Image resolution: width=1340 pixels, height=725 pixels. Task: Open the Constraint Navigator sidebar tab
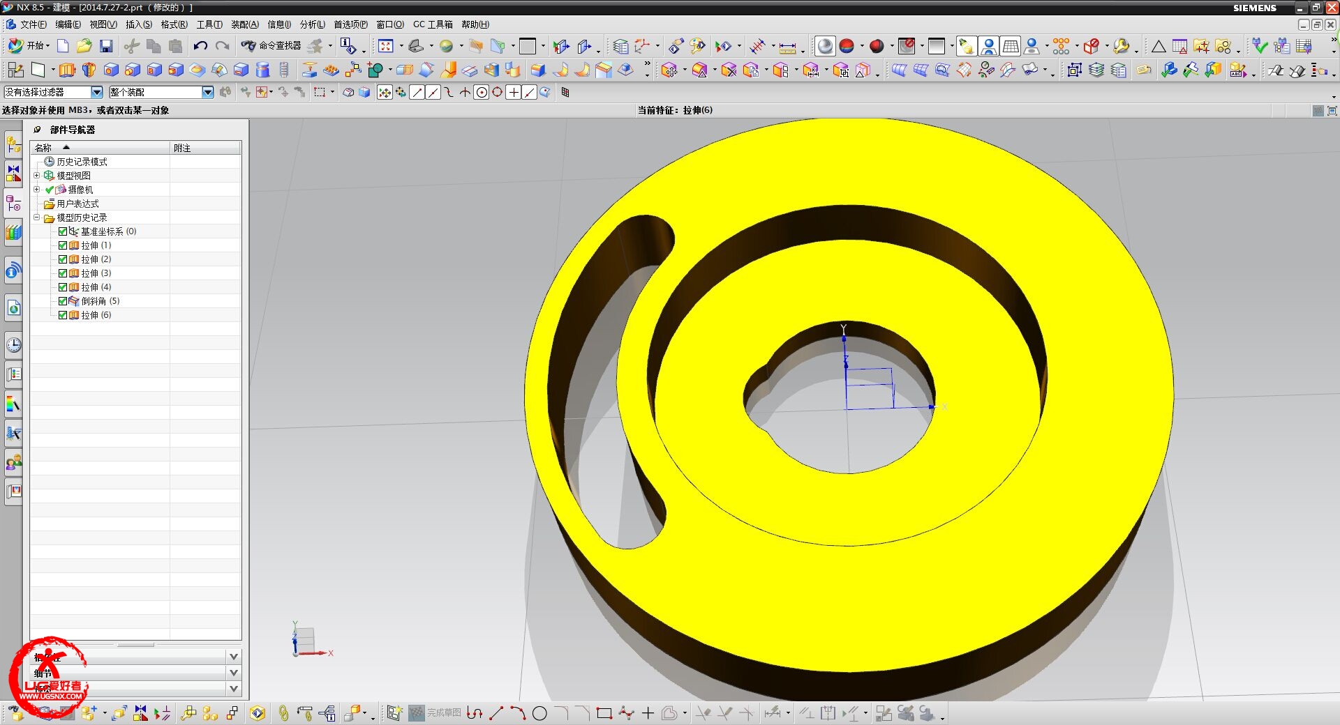click(13, 174)
